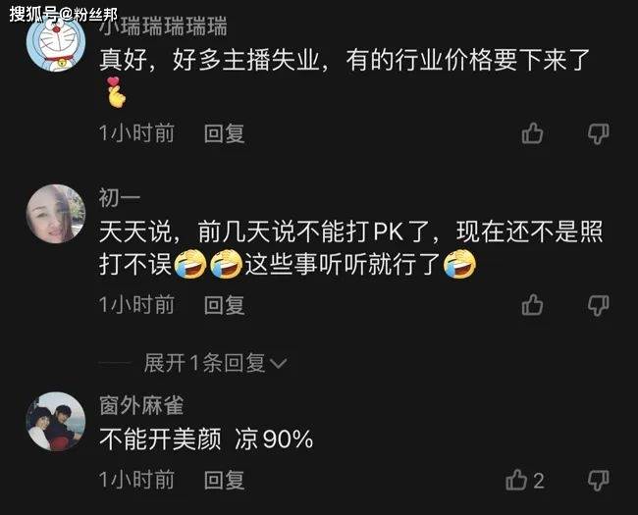638x515 pixels.
Task: Open username 小瑞瑞瑞瑞瑞 profile
Action: [x=163, y=26]
